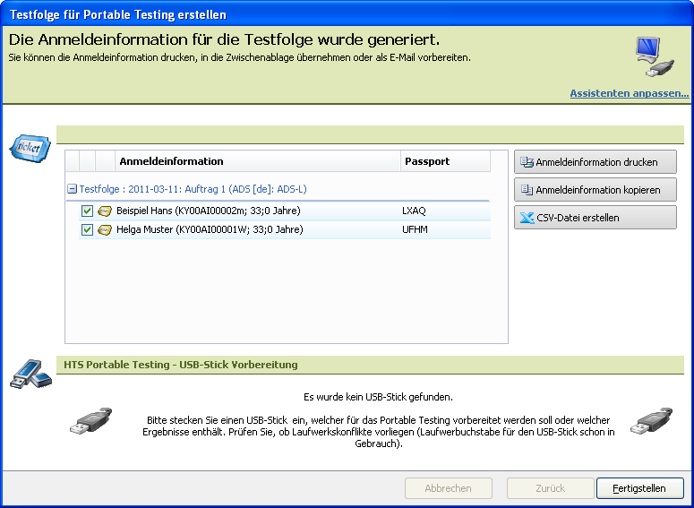Sort by Passport column header

pos(444,161)
